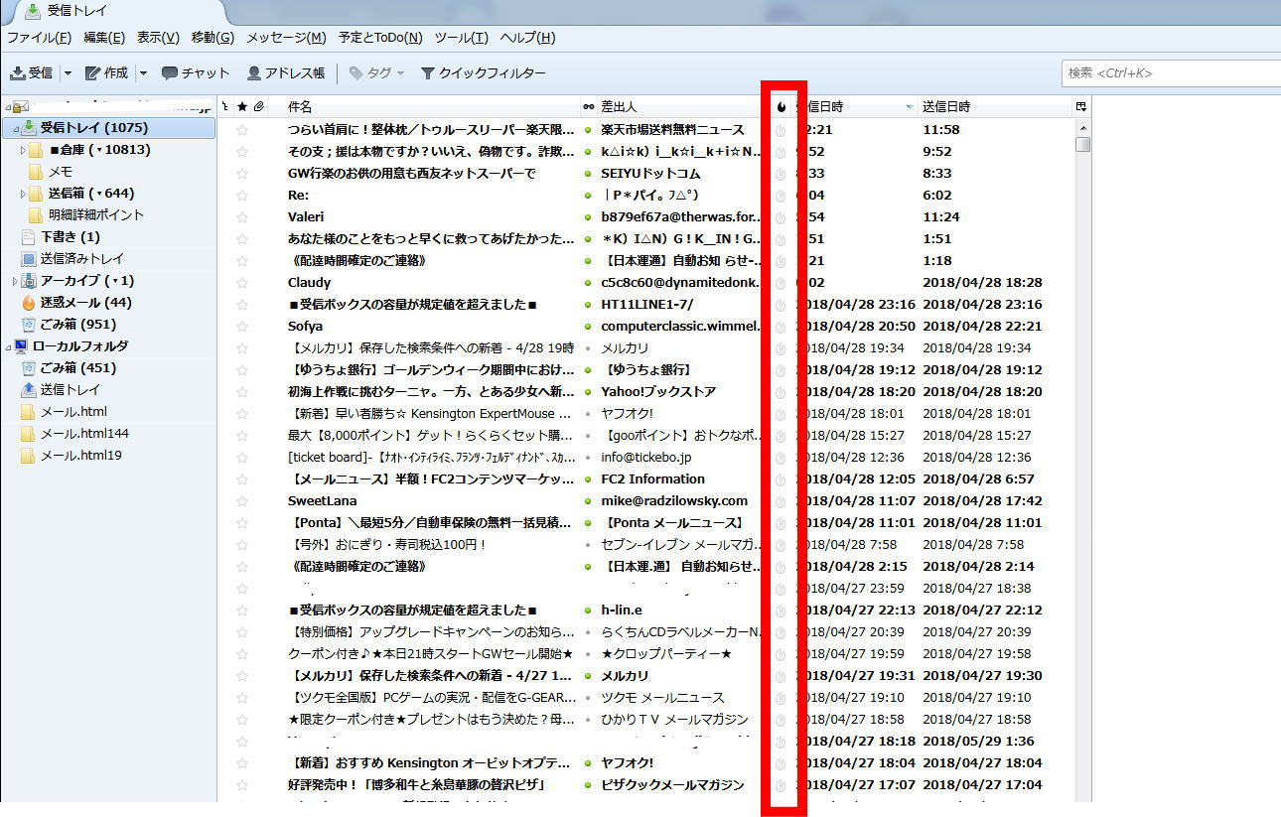1281x817 pixels.
Task: Select the 明細詳細ポイント folder
Action: click(96, 215)
